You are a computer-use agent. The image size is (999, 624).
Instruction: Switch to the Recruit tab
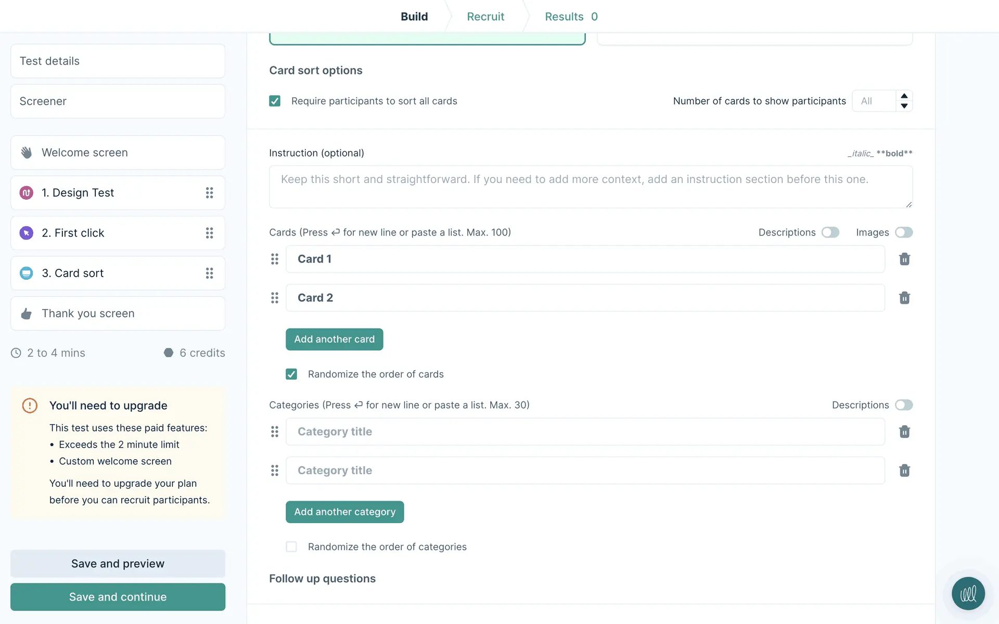485,17
